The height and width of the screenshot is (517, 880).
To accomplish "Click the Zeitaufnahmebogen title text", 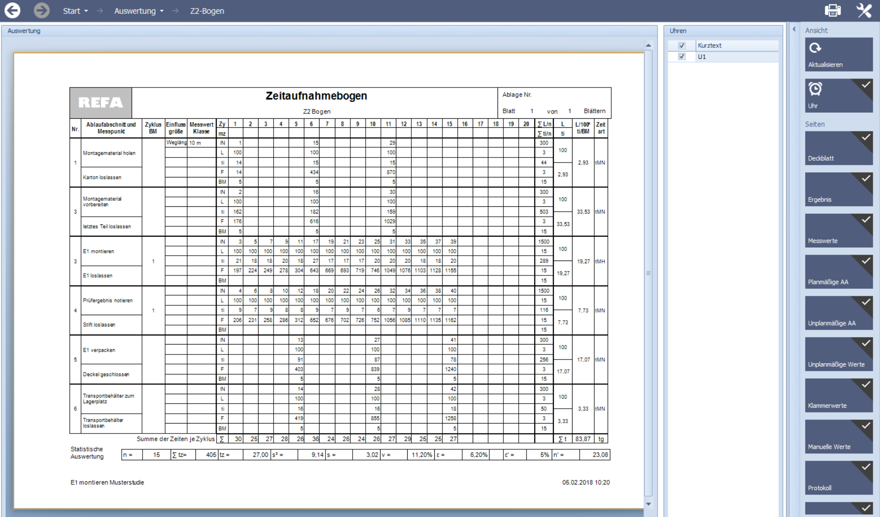I will tap(316, 96).
